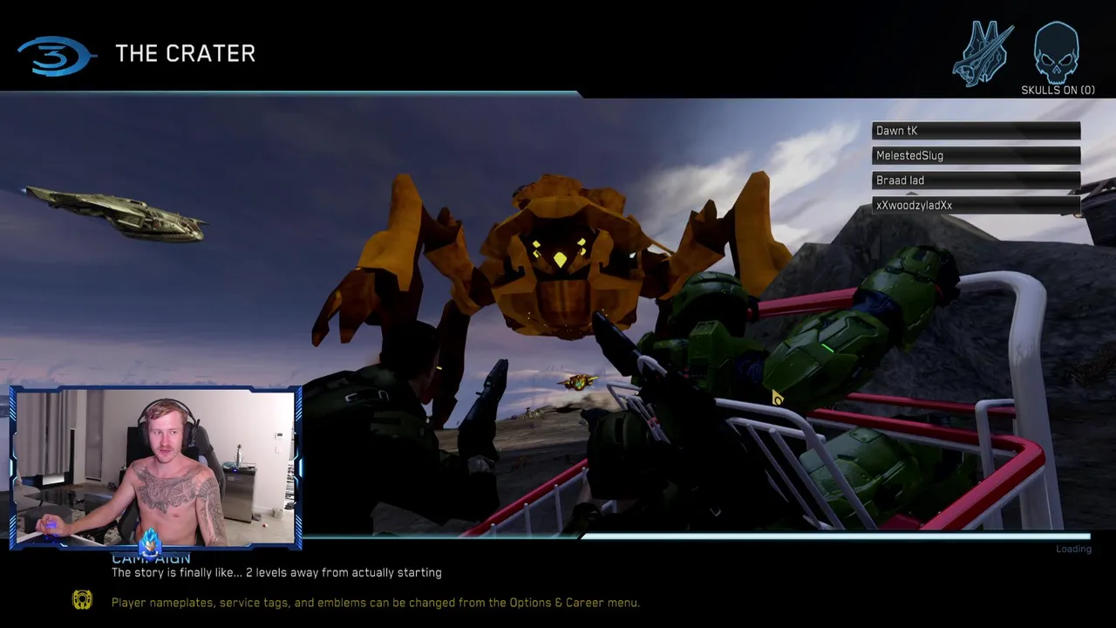Viewport: 1116px width, 628px height.
Task: Open the skulls icon
Action: point(1056,53)
